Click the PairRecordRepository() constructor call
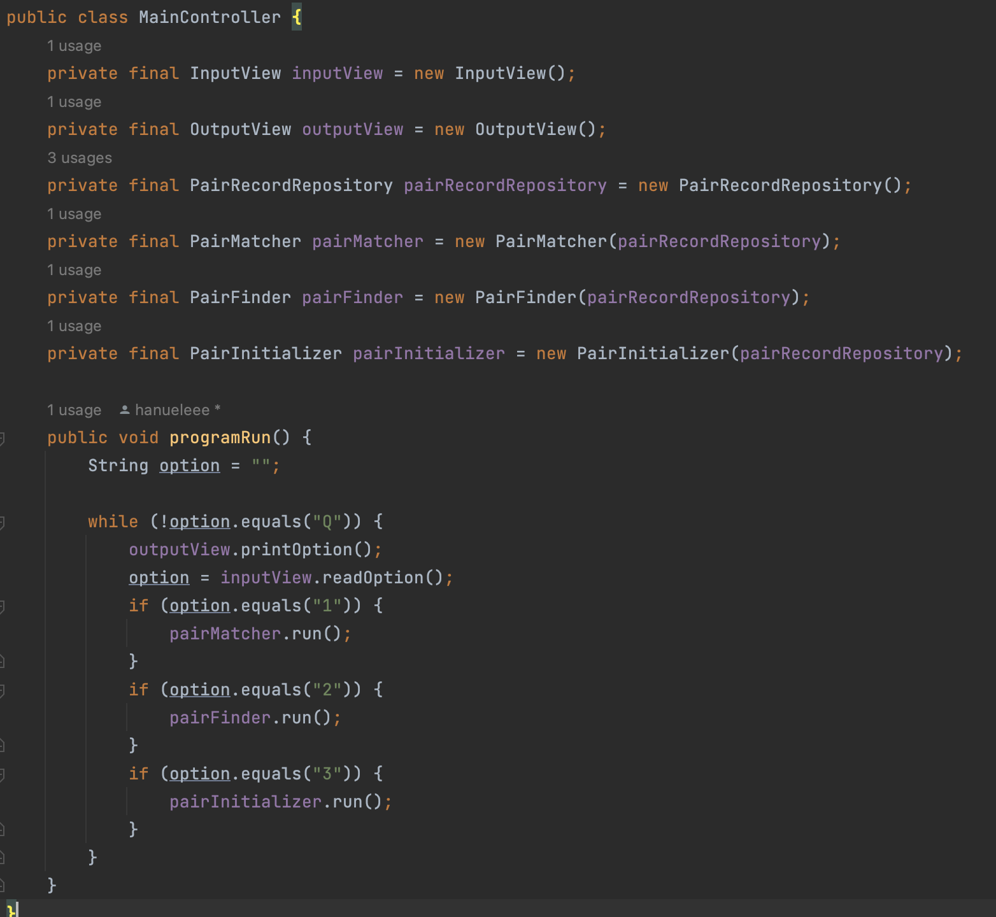Image resolution: width=996 pixels, height=917 pixels. (x=790, y=185)
